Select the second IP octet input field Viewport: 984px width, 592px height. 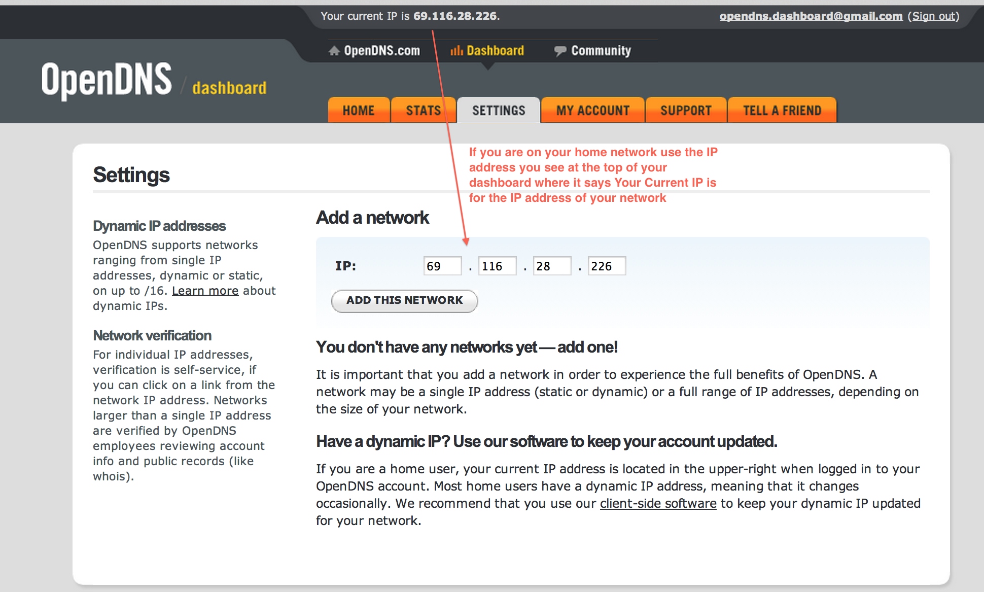pyautogui.click(x=505, y=266)
